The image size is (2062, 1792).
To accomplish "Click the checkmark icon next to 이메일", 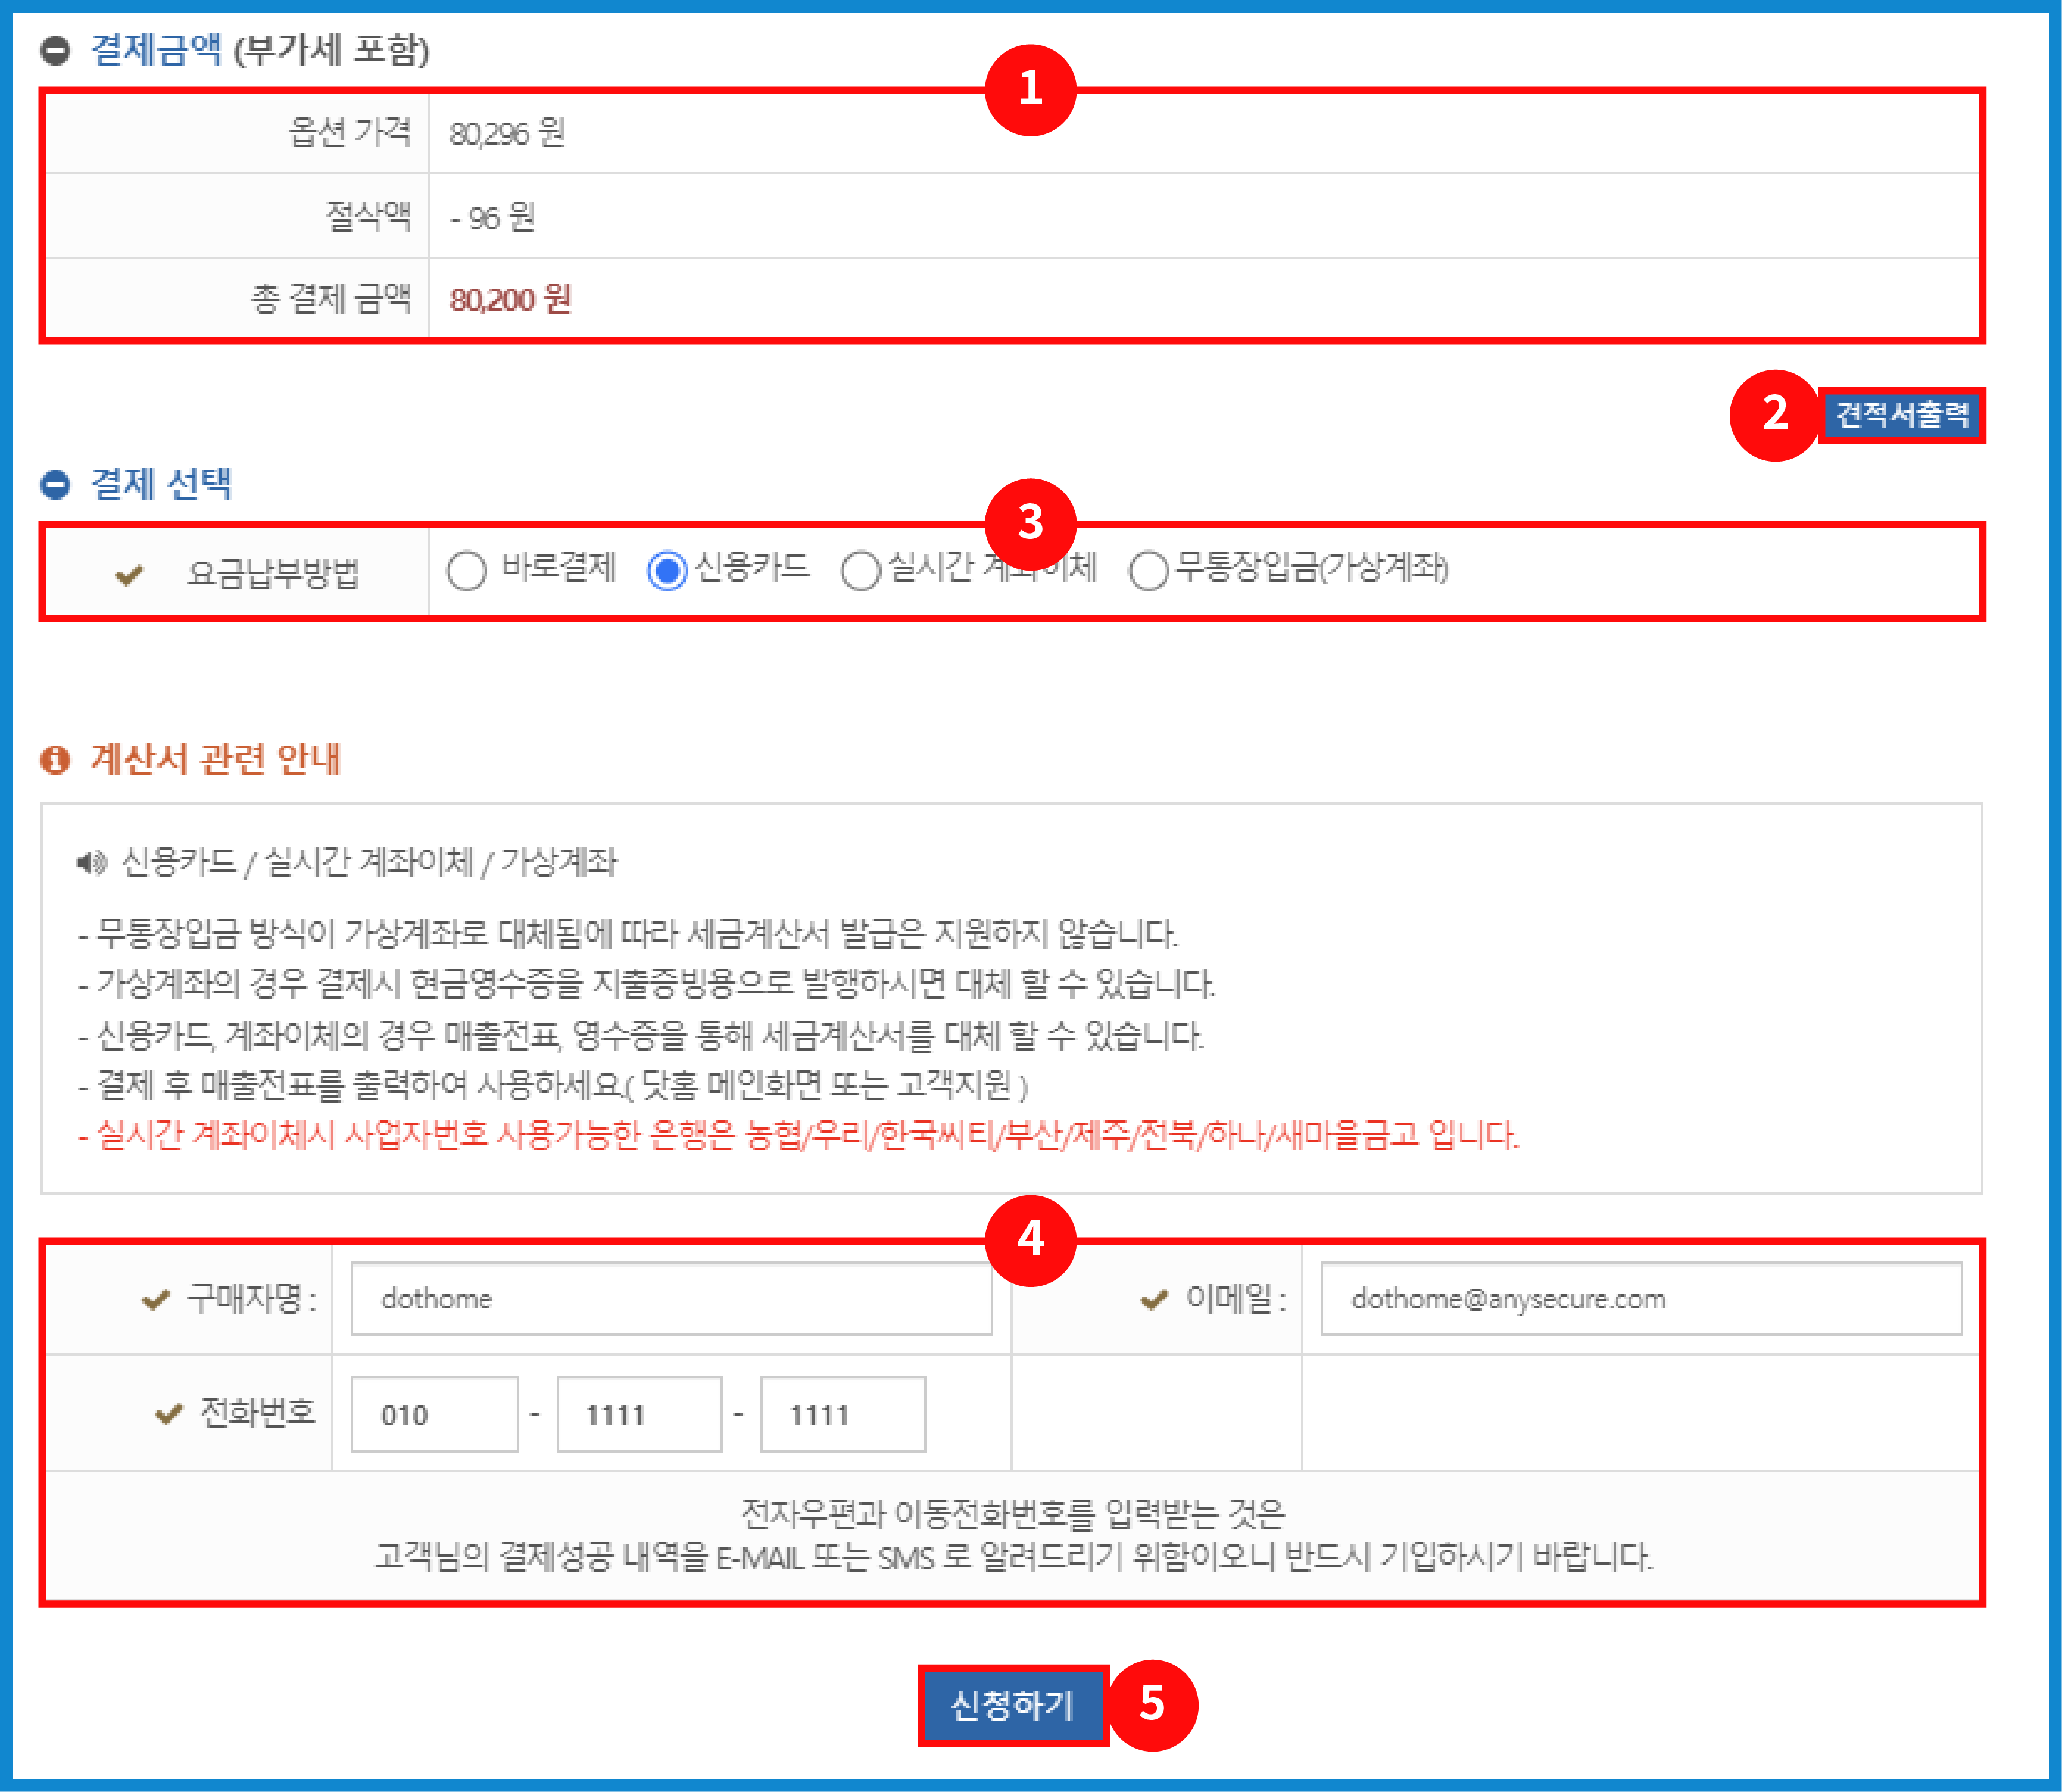I will coord(1154,1300).
